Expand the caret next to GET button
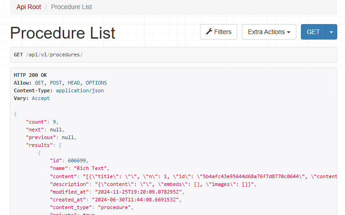345x215 pixels. [331, 32]
